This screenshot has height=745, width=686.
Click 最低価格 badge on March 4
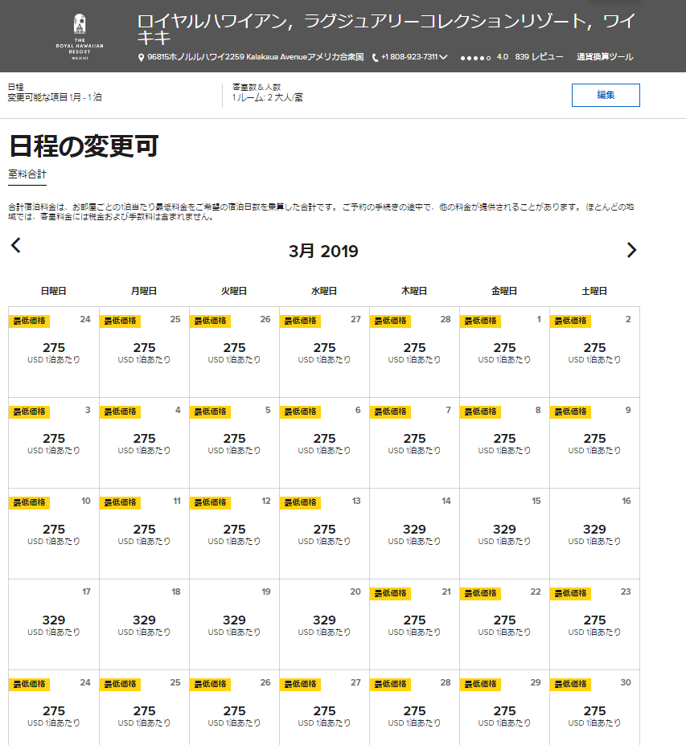tap(120, 412)
